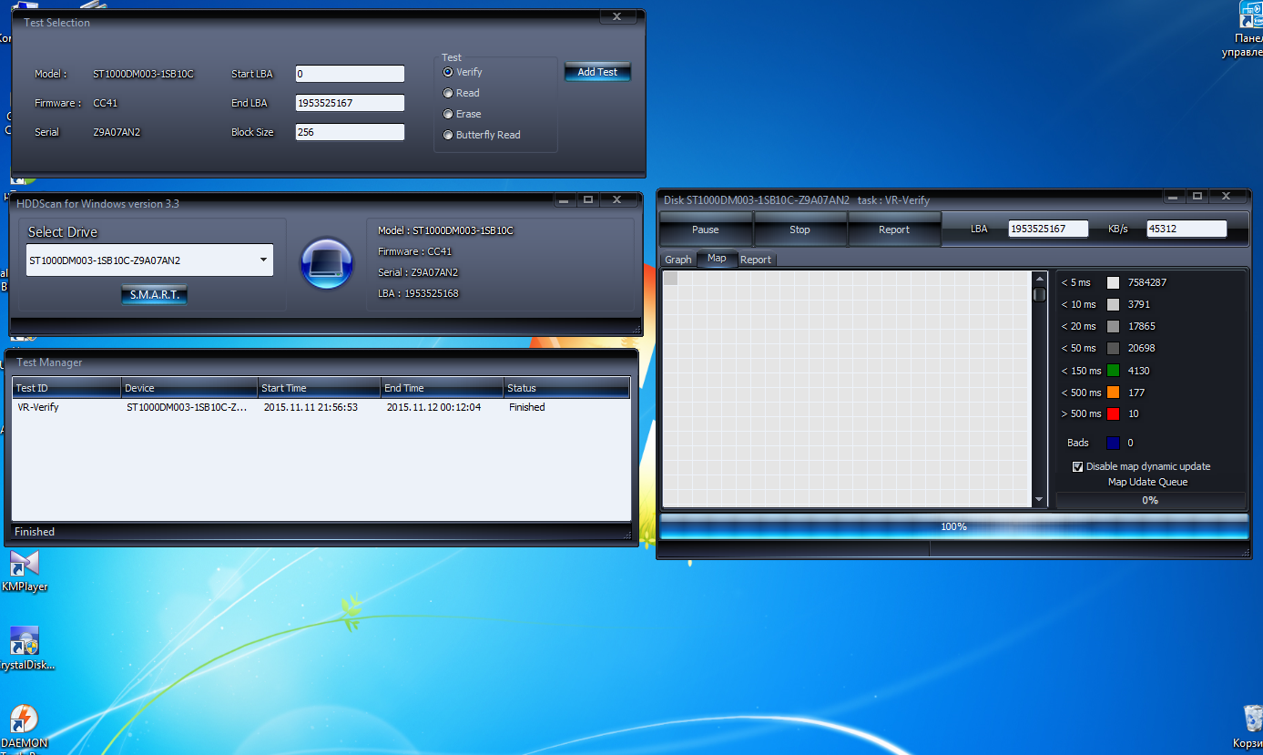This screenshot has height=755, width=1263.
Task: Open the CrystalDisk desktop shortcut
Action: [26, 648]
